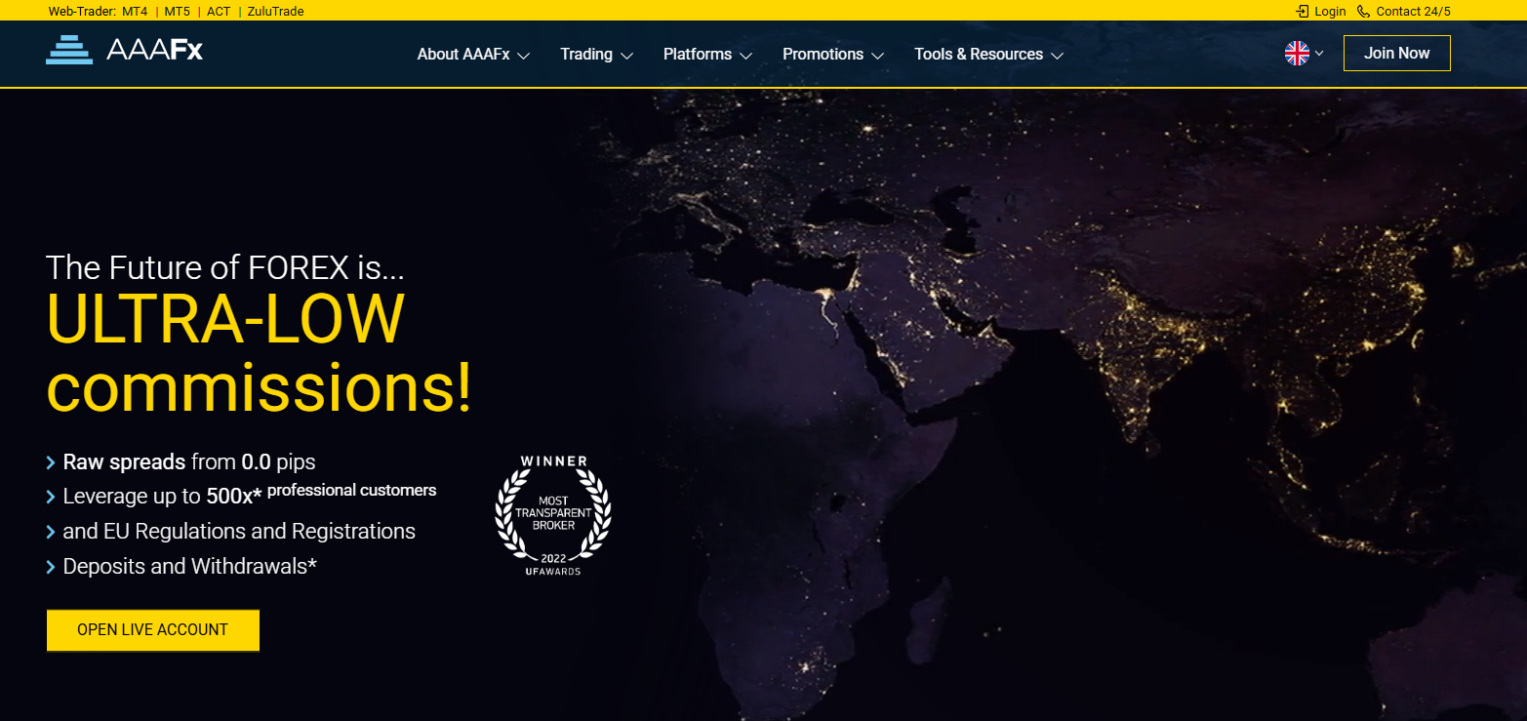The height and width of the screenshot is (721, 1527).
Task: Expand the language selector chevron
Action: pos(1319,54)
